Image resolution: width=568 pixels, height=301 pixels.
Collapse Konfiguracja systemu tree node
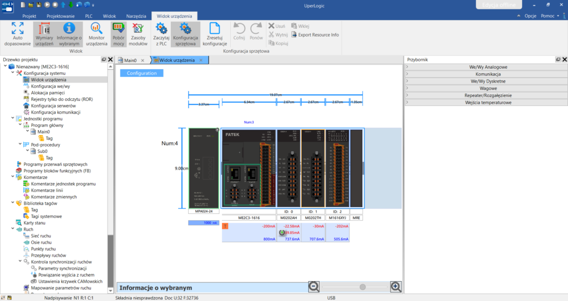[13, 73]
